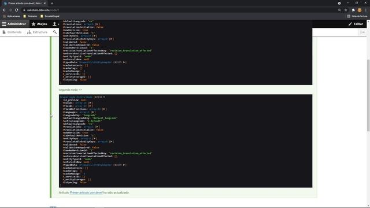Viewport: 370px width, 208px height.
Task: Click the zoom magnifier icon in address bar
Action: pos(339,10)
